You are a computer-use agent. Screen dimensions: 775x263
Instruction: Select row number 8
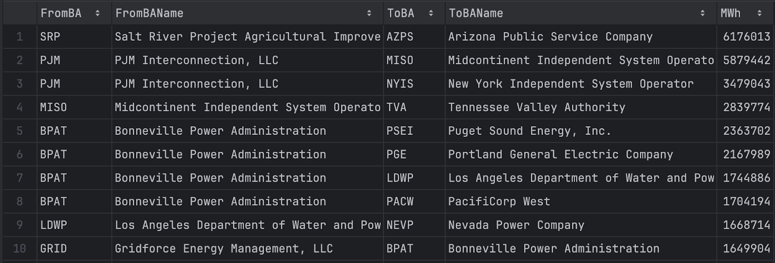pyautogui.click(x=20, y=202)
